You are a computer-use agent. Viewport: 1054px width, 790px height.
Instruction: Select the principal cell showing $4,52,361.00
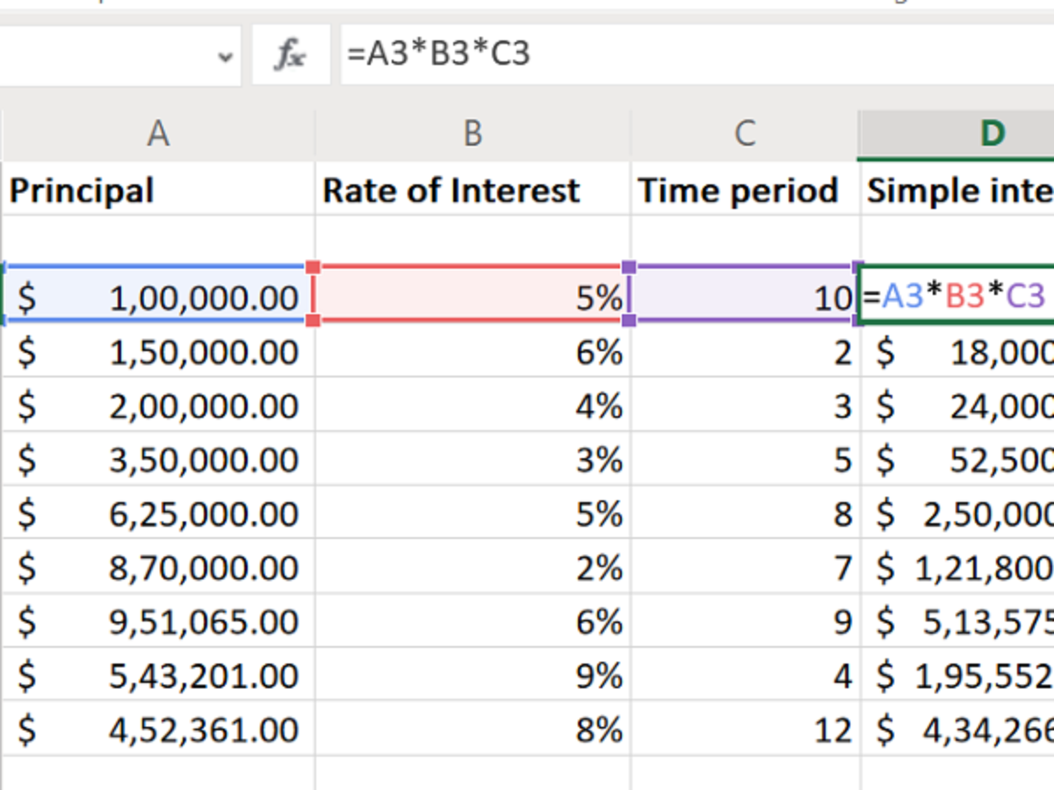point(158,729)
